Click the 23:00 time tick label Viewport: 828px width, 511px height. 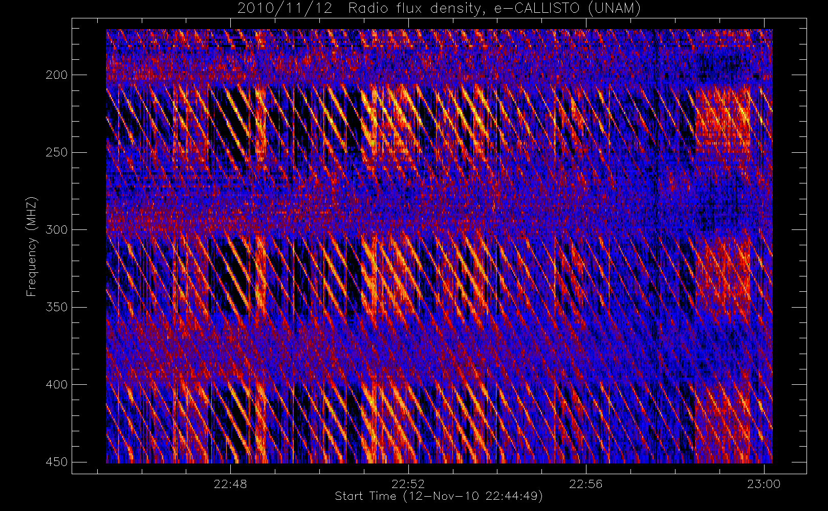pyautogui.click(x=764, y=484)
